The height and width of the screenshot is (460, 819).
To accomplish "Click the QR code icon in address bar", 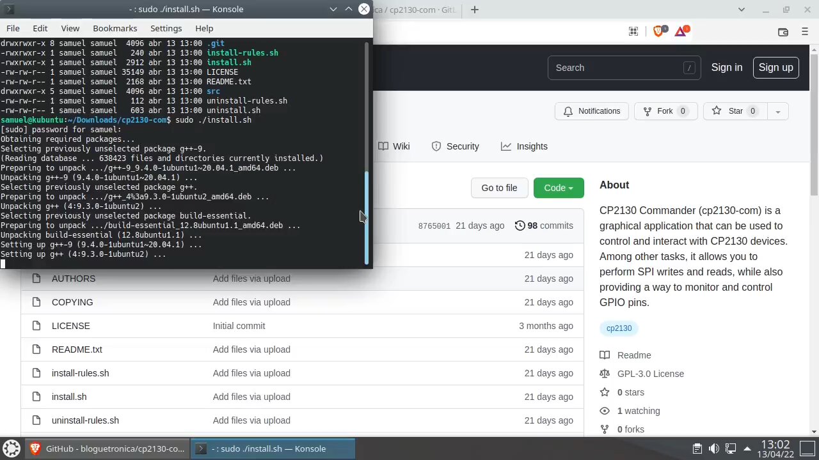I will tap(633, 31).
